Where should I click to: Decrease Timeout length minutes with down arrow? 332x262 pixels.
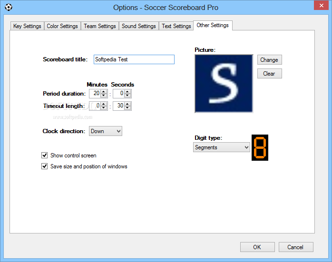coord(104,108)
